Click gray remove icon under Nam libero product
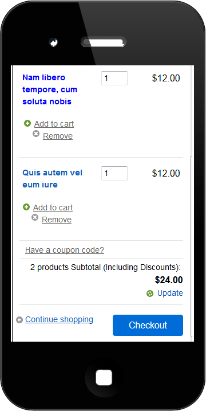 [36, 134]
